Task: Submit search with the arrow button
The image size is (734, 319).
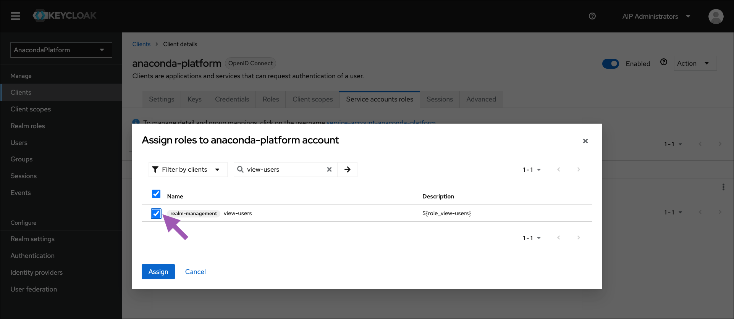Action: 347,169
